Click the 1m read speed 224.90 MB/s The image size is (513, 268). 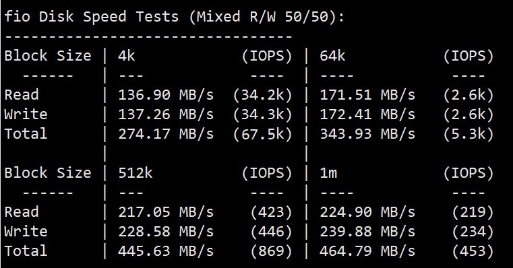367,212
